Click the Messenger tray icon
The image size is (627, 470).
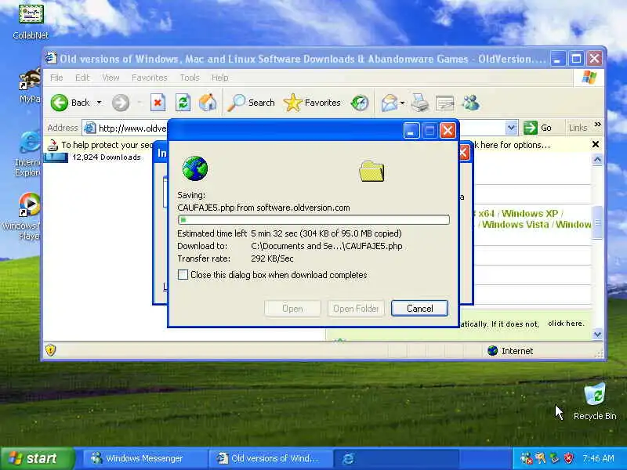tap(526, 458)
